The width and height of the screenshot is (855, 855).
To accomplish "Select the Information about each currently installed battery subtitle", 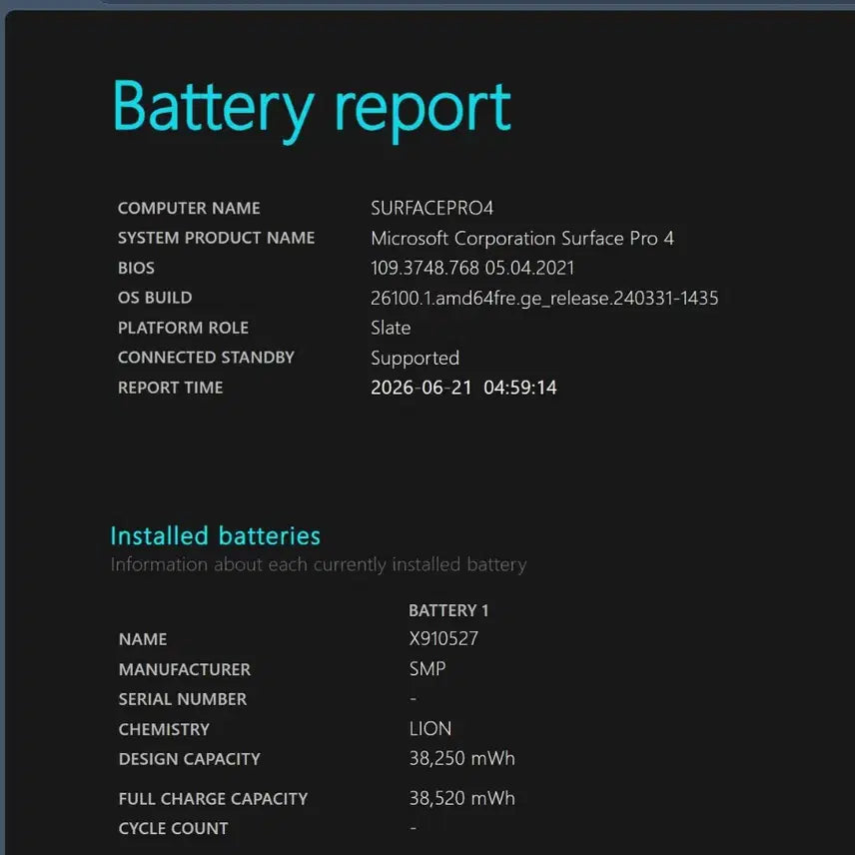I will 319,565.
